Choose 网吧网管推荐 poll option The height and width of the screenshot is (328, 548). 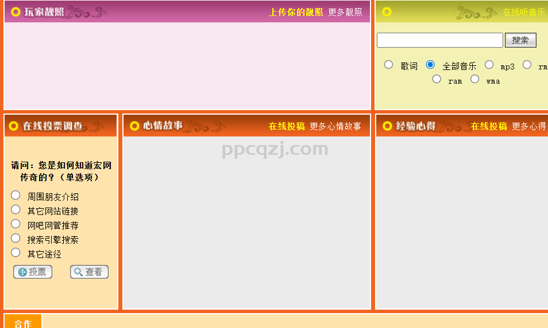click(16, 224)
